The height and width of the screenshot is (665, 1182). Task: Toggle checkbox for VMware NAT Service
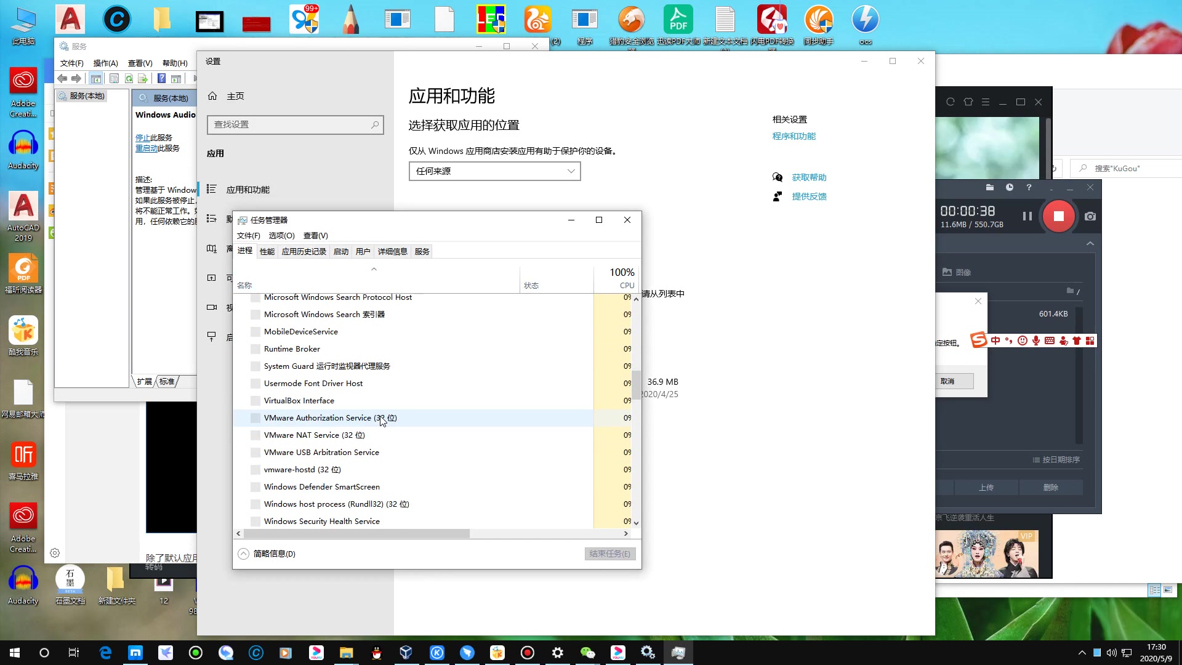(x=255, y=434)
